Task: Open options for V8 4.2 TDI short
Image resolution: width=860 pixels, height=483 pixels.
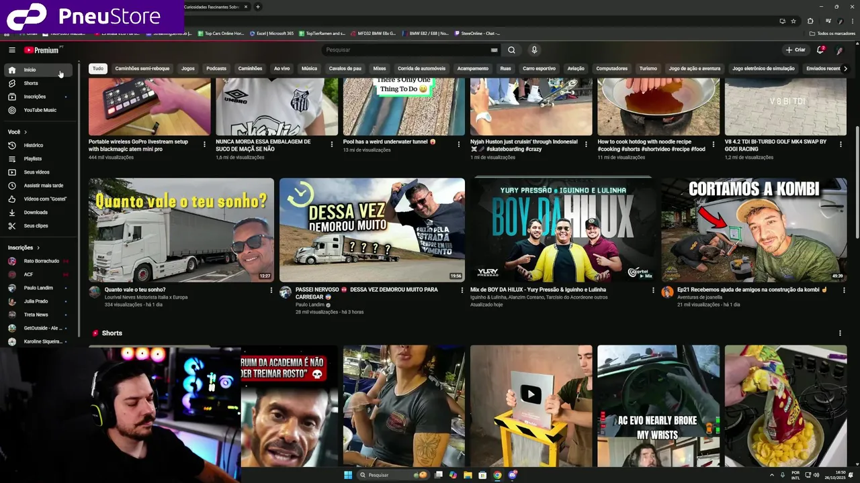Action: click(x=841, y=143)
